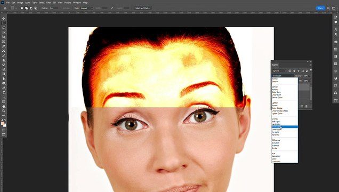The width and height of the screenshot is (339, 192).
Task: Open the blend mode dropdown showing Vivid Light
Action: pos(283,76)
